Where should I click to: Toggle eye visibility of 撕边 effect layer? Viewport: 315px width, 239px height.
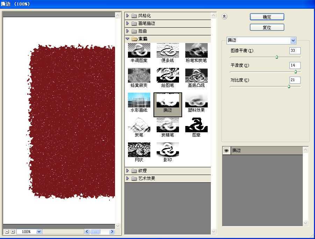tap(227, 150)
